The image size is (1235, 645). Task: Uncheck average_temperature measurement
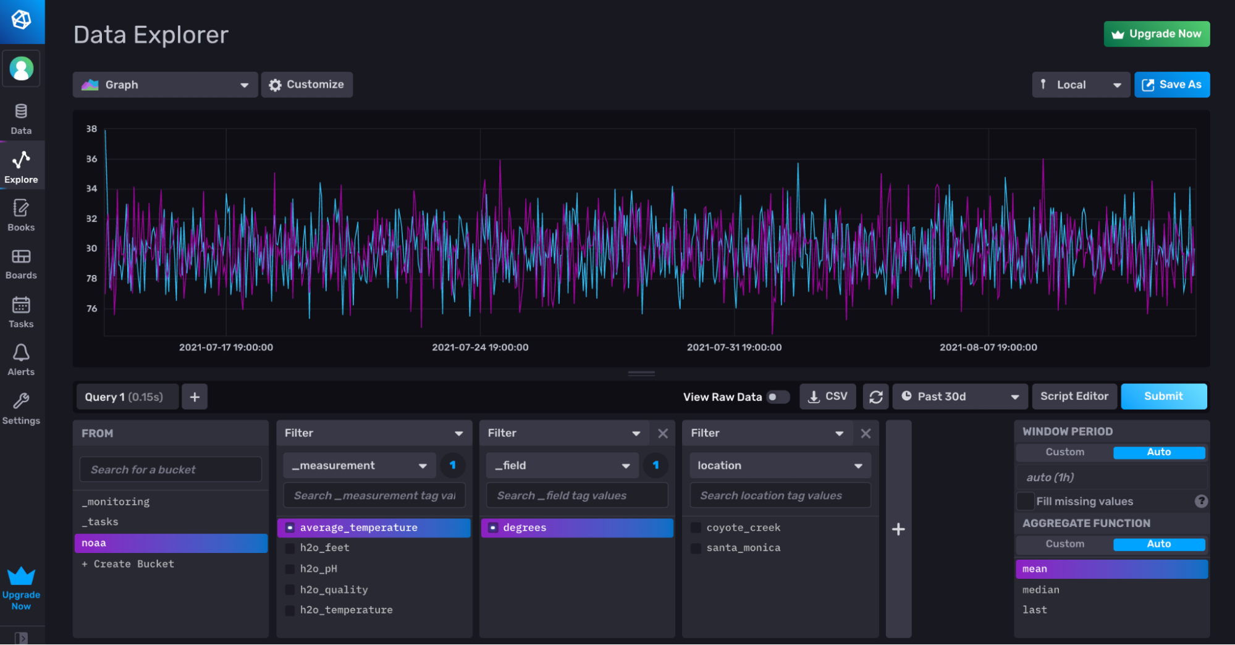(290, 528)
